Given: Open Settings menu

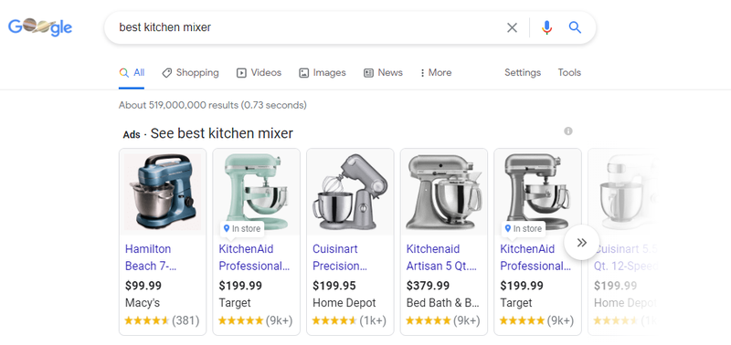Looking at the screenshot, I should (523, 73).
